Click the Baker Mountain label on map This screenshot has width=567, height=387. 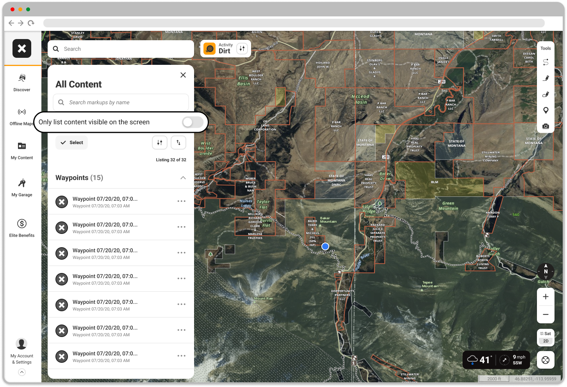coord(328,220)
